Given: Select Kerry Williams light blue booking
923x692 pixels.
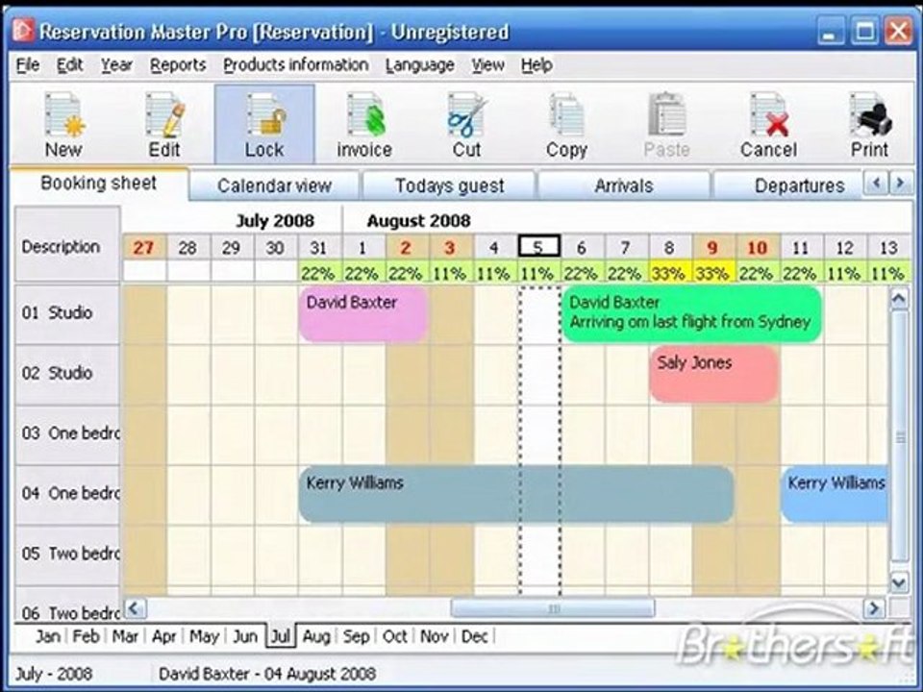Looking at the screenshot, I should (835, 494).
